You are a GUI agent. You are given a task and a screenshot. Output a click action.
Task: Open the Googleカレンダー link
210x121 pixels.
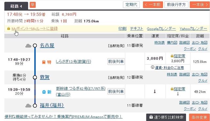[x=161, y=29]
